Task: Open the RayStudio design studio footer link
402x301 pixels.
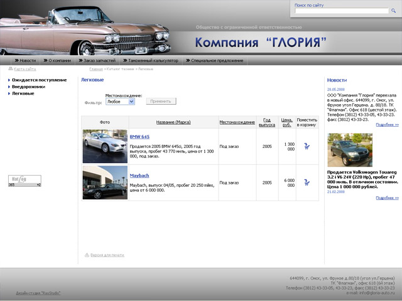Action: pos(38,293)
